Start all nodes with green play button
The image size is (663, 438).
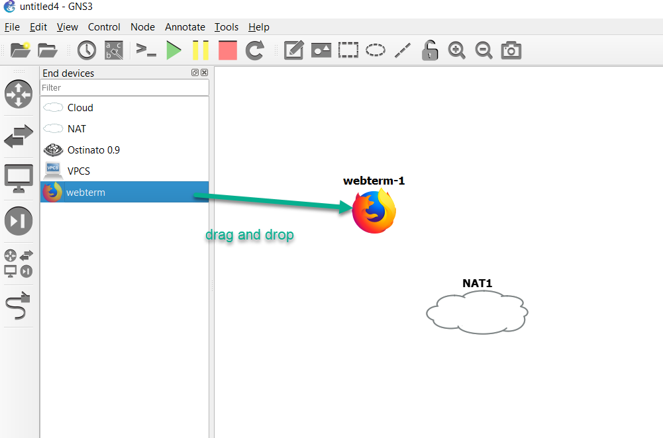point(174,50)
